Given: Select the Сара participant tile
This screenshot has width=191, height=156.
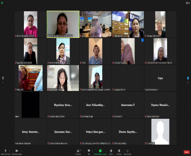Looking at the screenshot, I should tap(160, 78).
